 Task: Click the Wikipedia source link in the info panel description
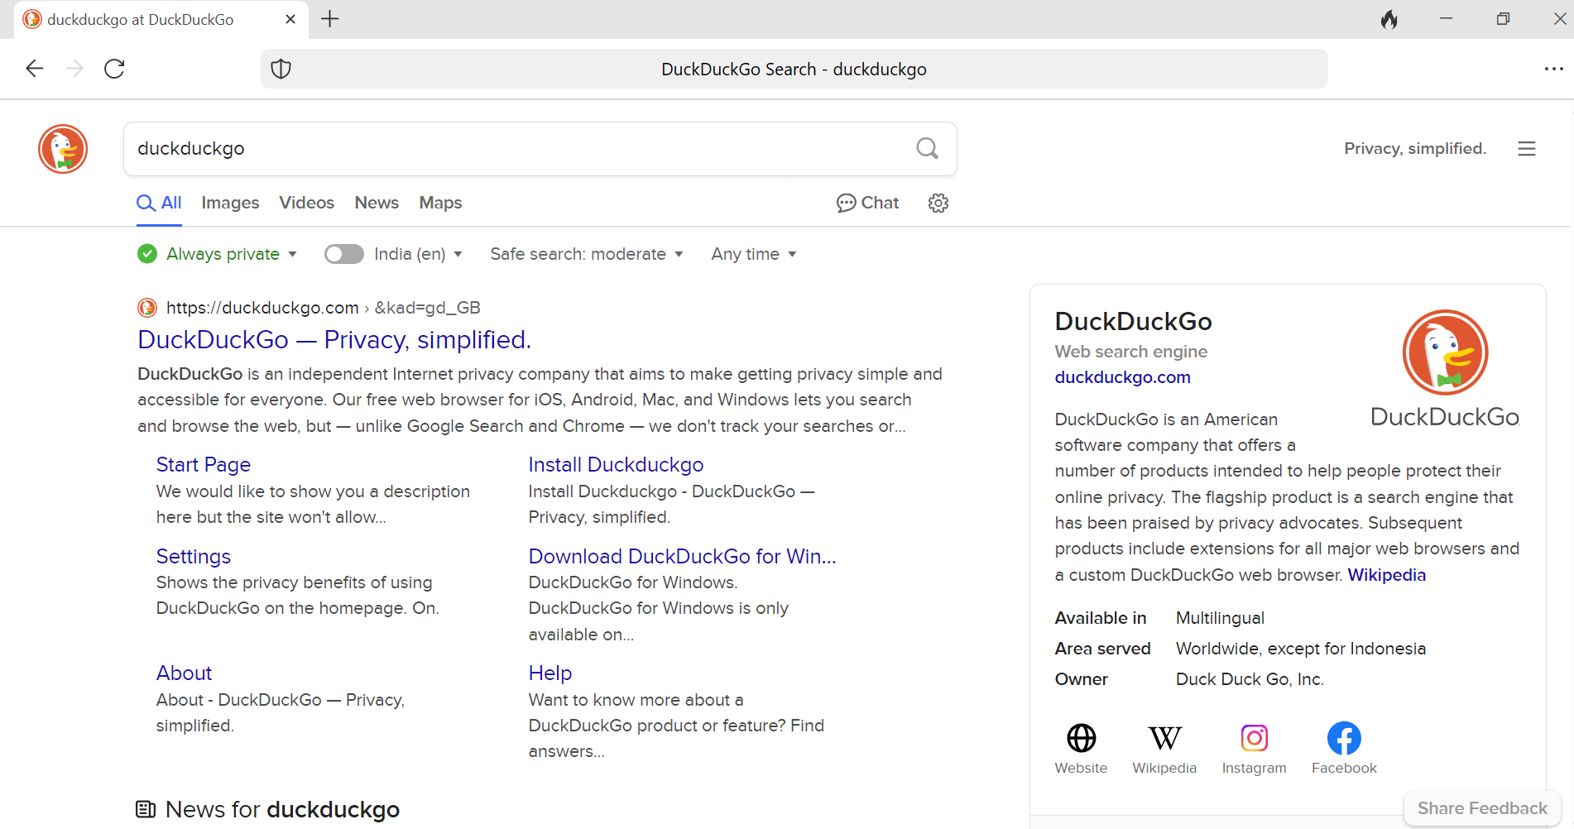1386,575
